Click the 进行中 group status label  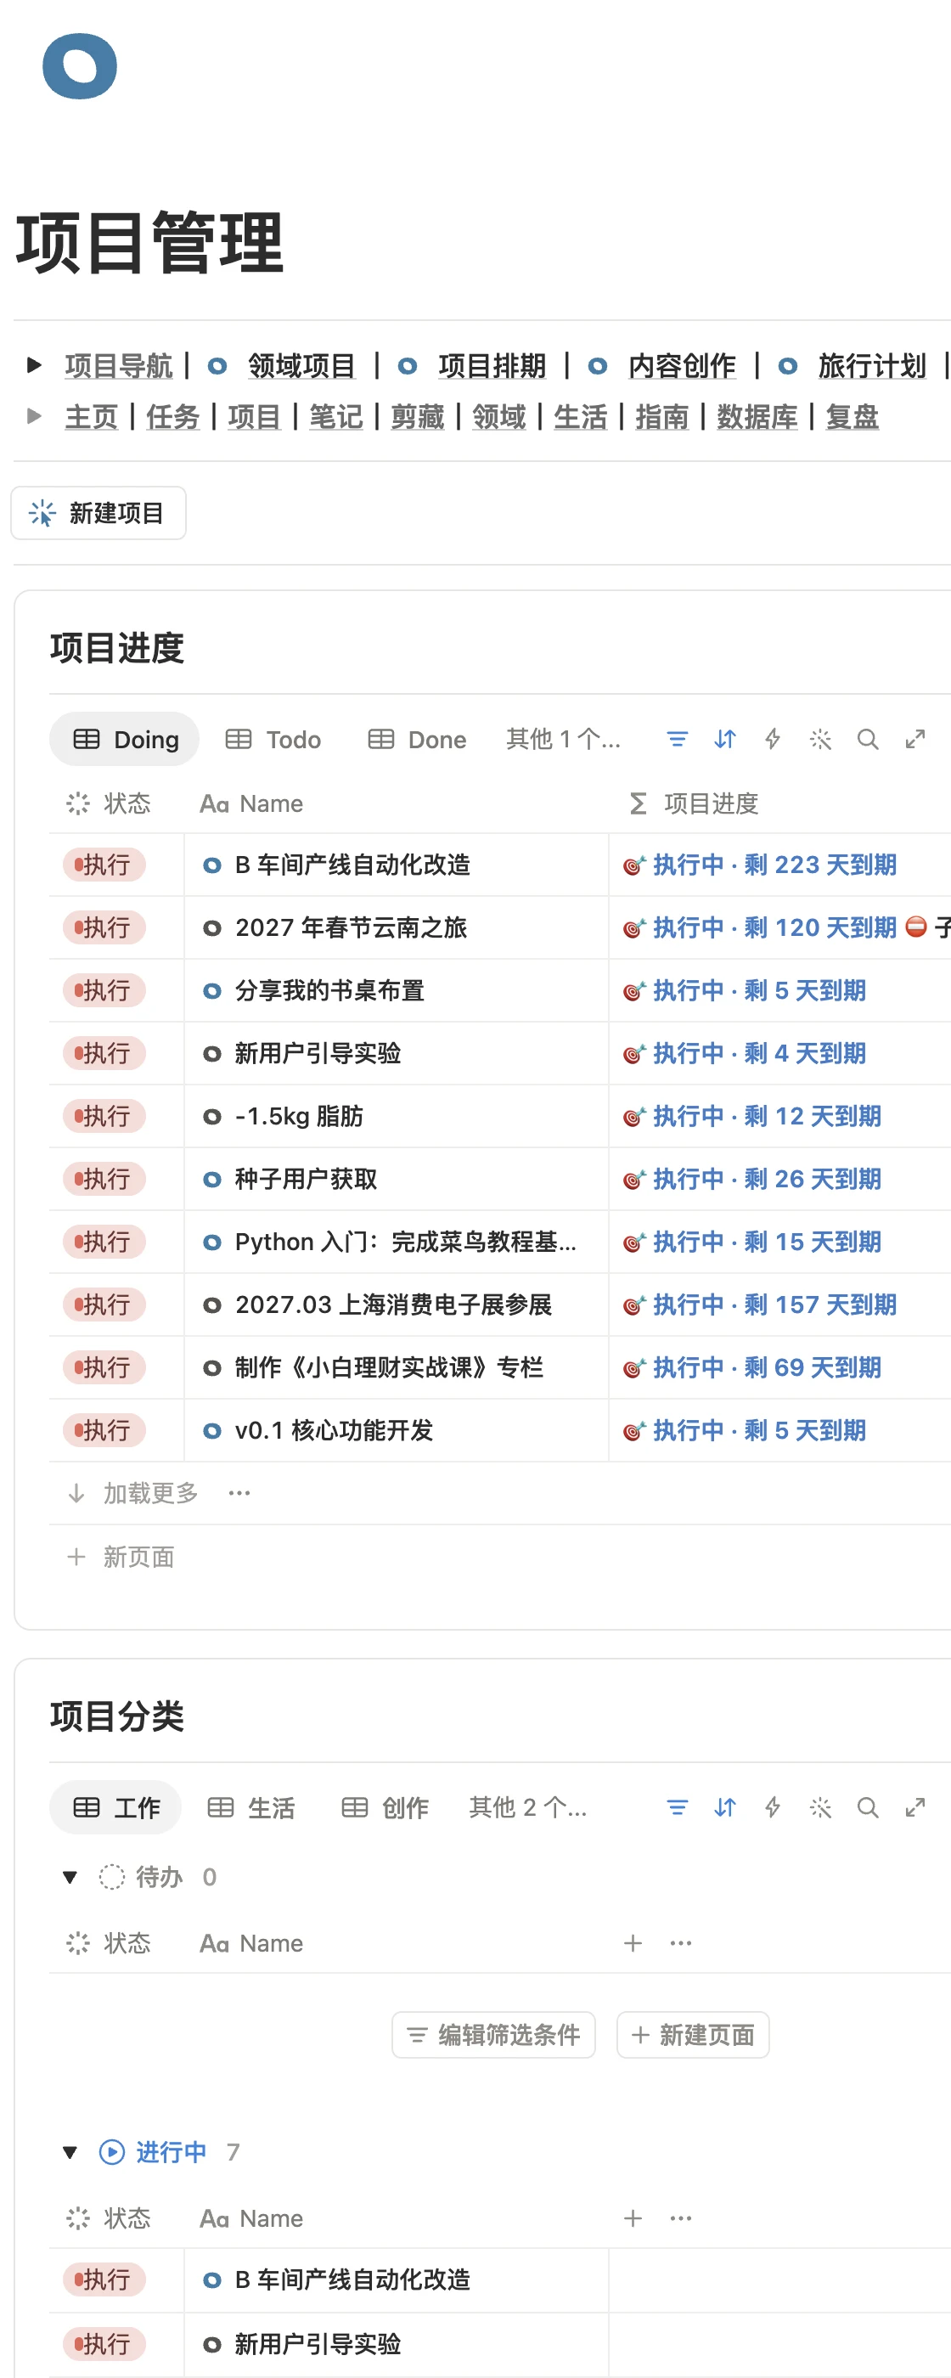coord(154,2153)
